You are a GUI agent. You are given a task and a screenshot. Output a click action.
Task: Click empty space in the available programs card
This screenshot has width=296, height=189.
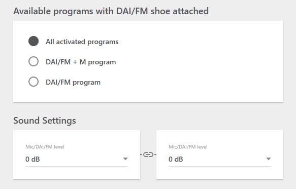[198, 62]
